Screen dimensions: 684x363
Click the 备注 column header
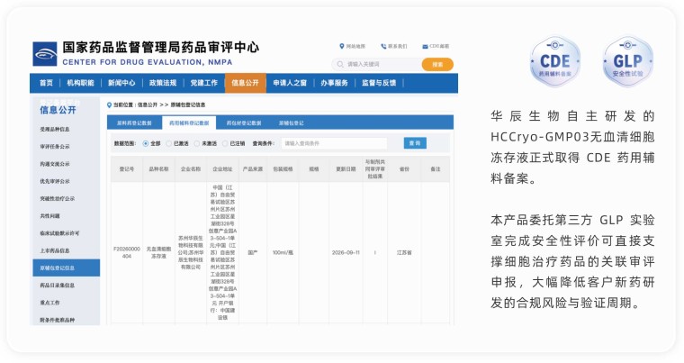pyautogui.click(x=436, y=169)
